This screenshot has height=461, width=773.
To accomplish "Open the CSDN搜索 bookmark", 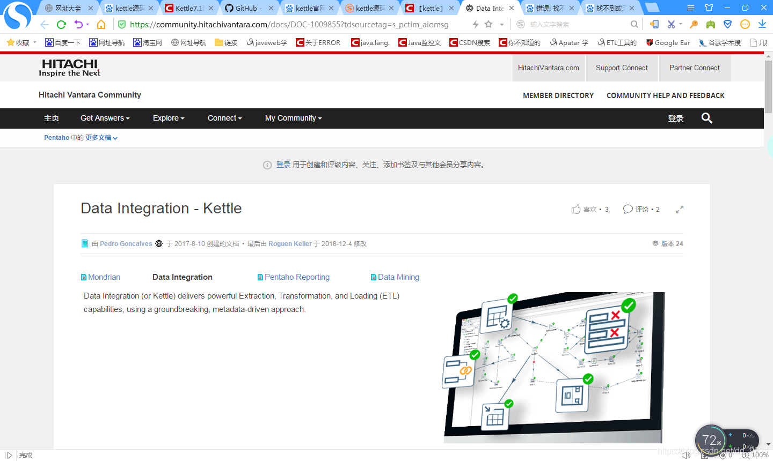I will (470, 42).
